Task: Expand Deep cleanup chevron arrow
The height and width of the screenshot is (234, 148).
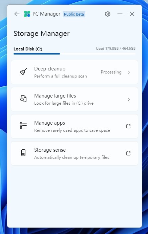Action: coord(129,72)
